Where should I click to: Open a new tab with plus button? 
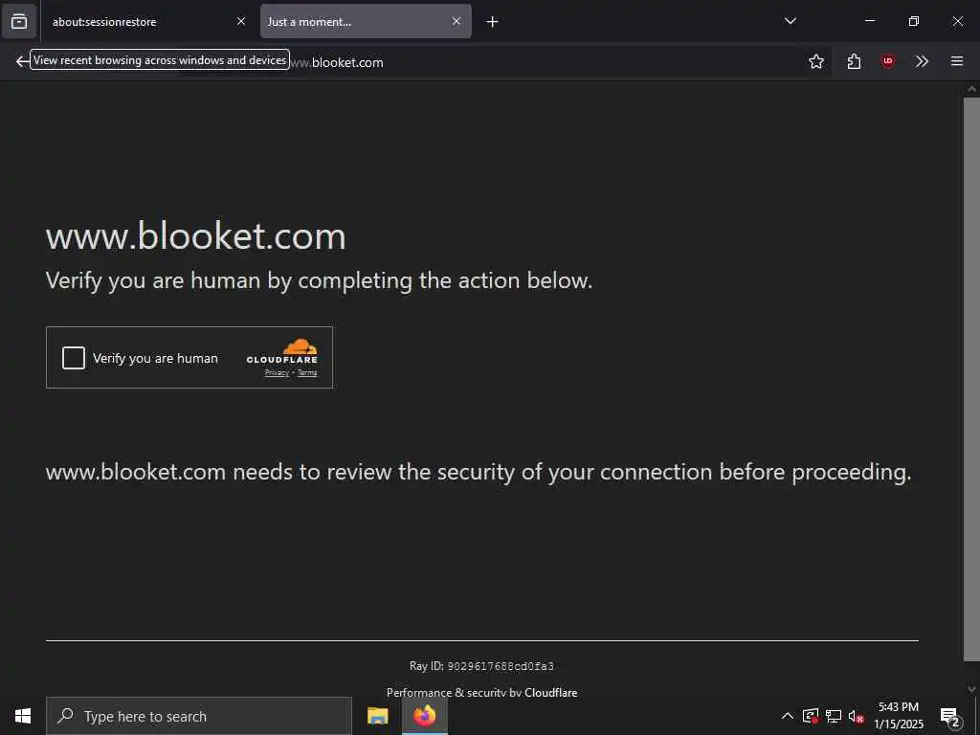coord(492,21)
